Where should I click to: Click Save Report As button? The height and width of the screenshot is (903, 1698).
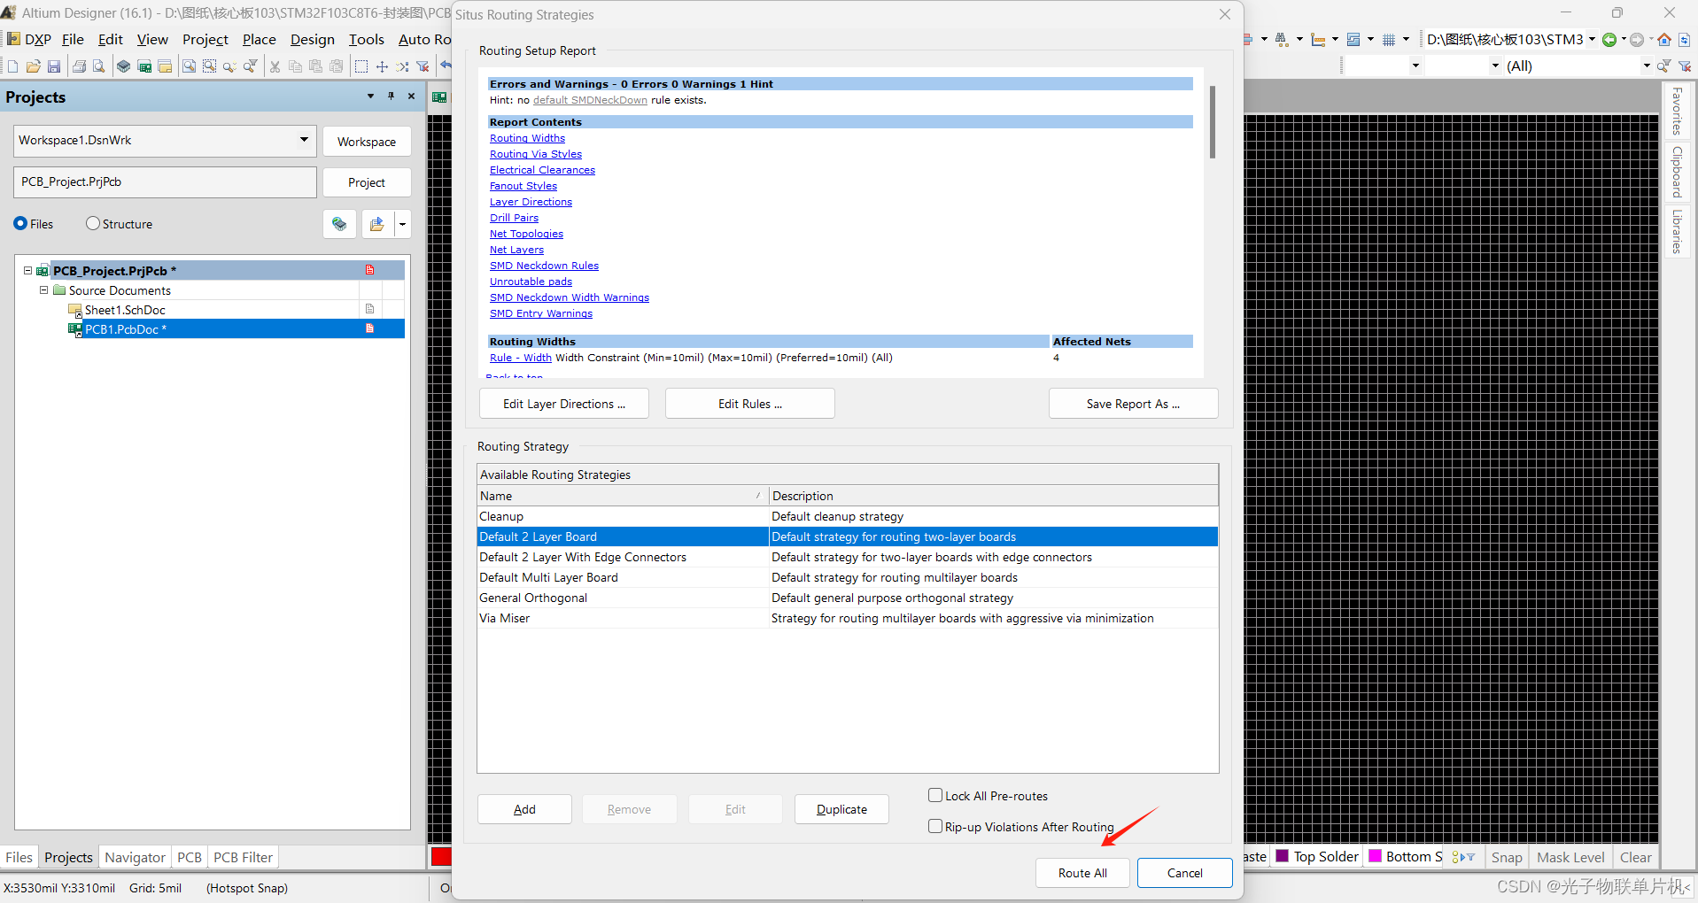tap(1134, 404)
